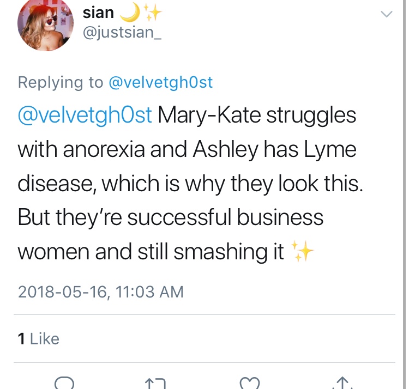
Task: Open @velvetgh0st in the Replying to line
Action: click(x=161, y=82)
